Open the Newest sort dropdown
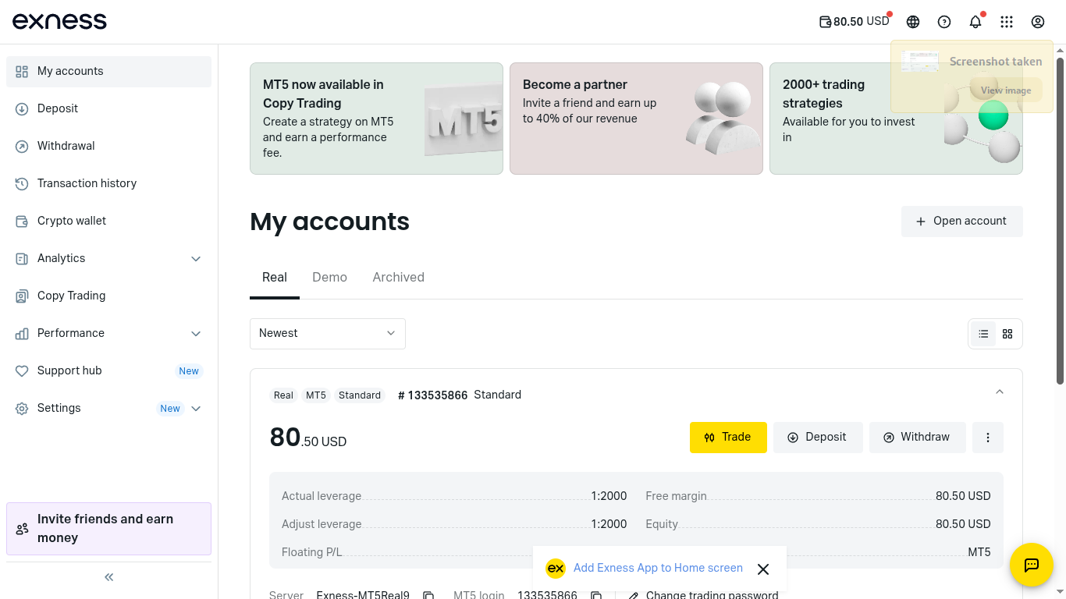1066x599 pixels. click(x=328, y=334)
